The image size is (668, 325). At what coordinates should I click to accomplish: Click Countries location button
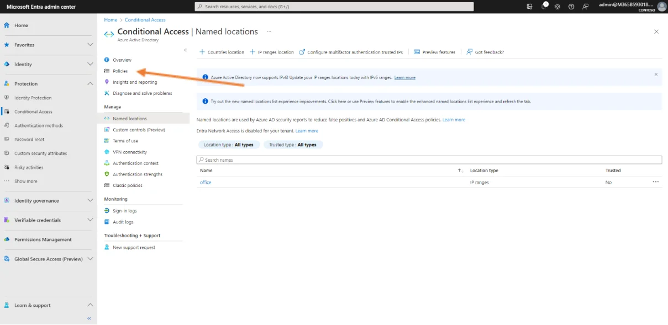pyautogui.click(x=222, y=52)
